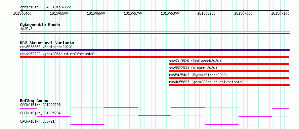Select the nsv5872833 (Almarri2020) label
The height and width of the screenshot is (129, 299).
[193, 68]
